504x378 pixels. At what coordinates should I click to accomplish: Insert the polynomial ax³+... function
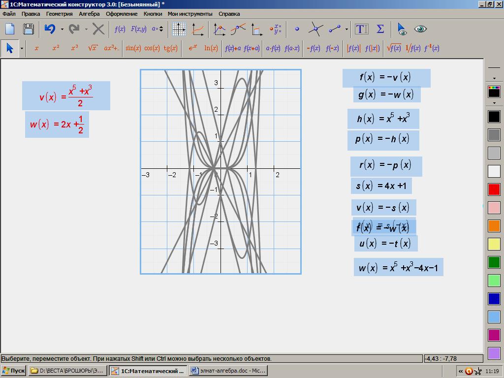[111, 48]
